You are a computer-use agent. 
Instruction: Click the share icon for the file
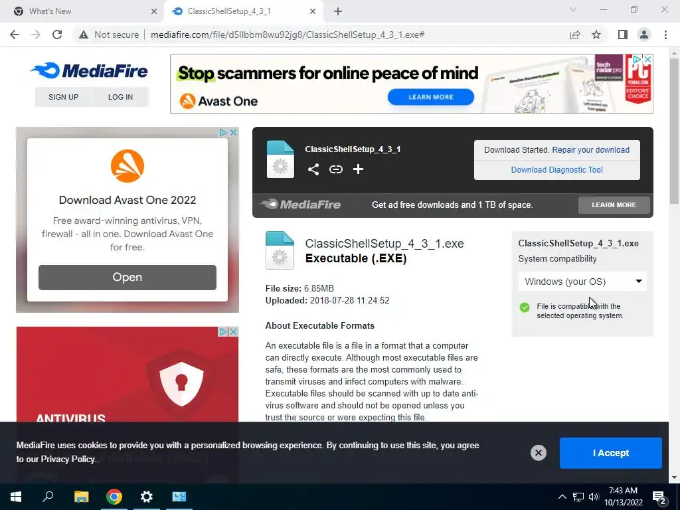click(x=313, y=169)
